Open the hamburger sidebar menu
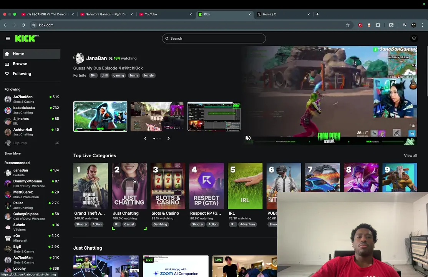 click(8, 38)
